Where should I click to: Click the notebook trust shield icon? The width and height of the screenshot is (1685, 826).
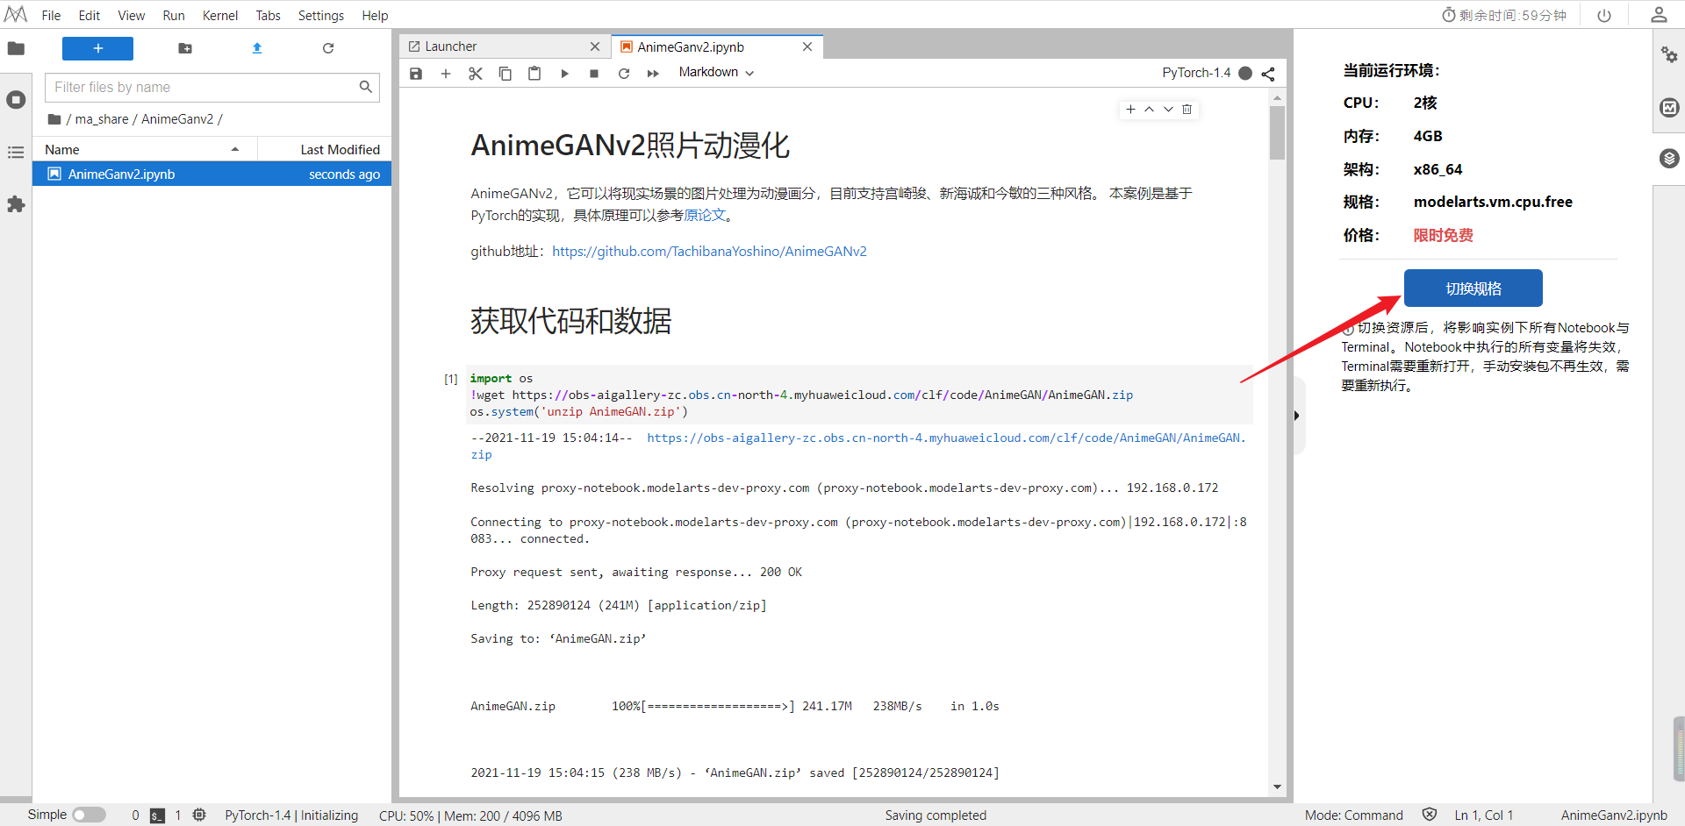1430,815
